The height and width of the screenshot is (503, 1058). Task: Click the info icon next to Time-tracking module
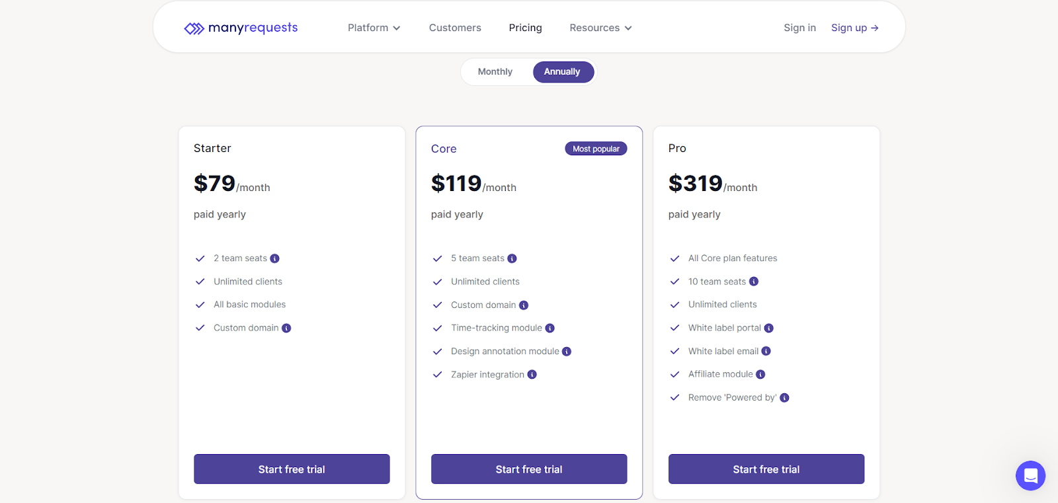[550, 328]
